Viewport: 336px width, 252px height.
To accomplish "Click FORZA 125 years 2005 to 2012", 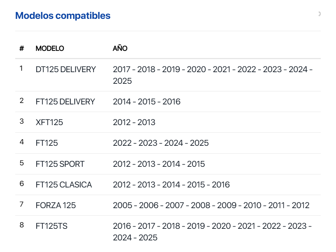I will (211, 205).
